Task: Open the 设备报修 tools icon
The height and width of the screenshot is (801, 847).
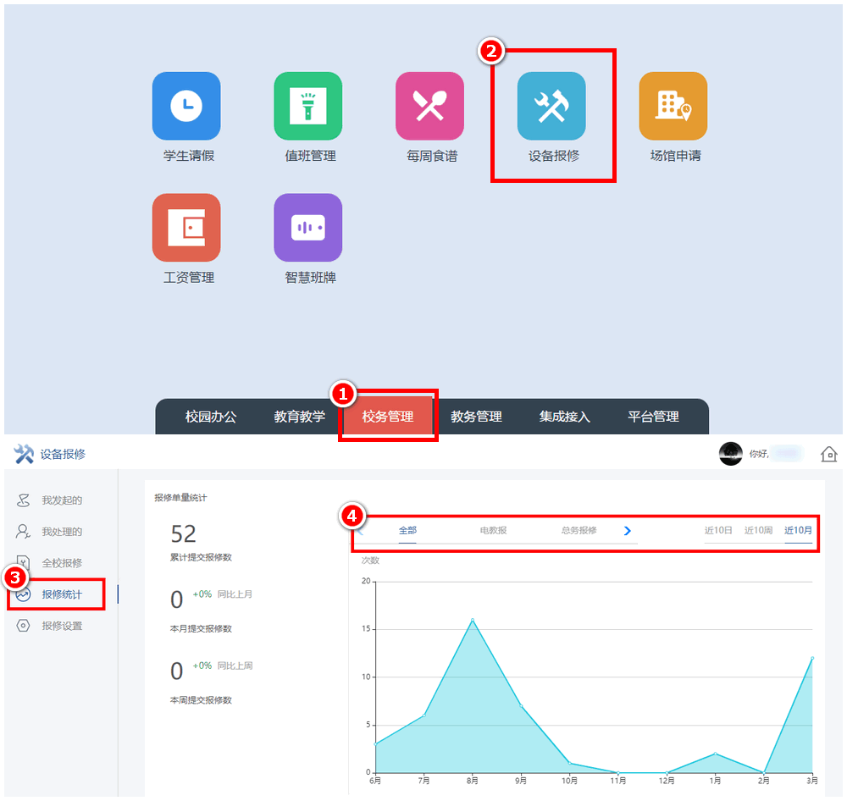Action: coord(551,106)
